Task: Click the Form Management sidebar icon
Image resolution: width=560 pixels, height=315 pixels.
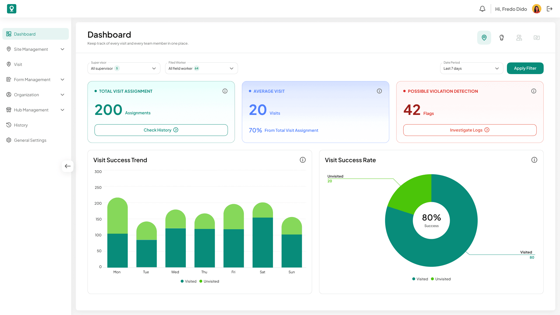Action: (9, 79)
